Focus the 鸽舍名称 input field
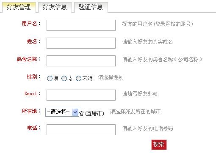Image resolution: width=216 pixels, height=153 pixels. [81, 61]
